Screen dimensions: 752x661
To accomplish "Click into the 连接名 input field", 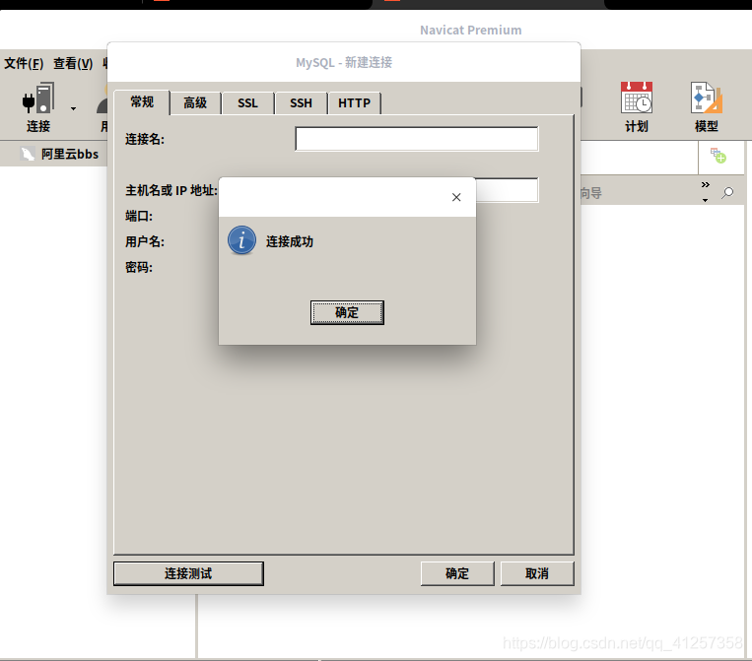I will 417,139.
